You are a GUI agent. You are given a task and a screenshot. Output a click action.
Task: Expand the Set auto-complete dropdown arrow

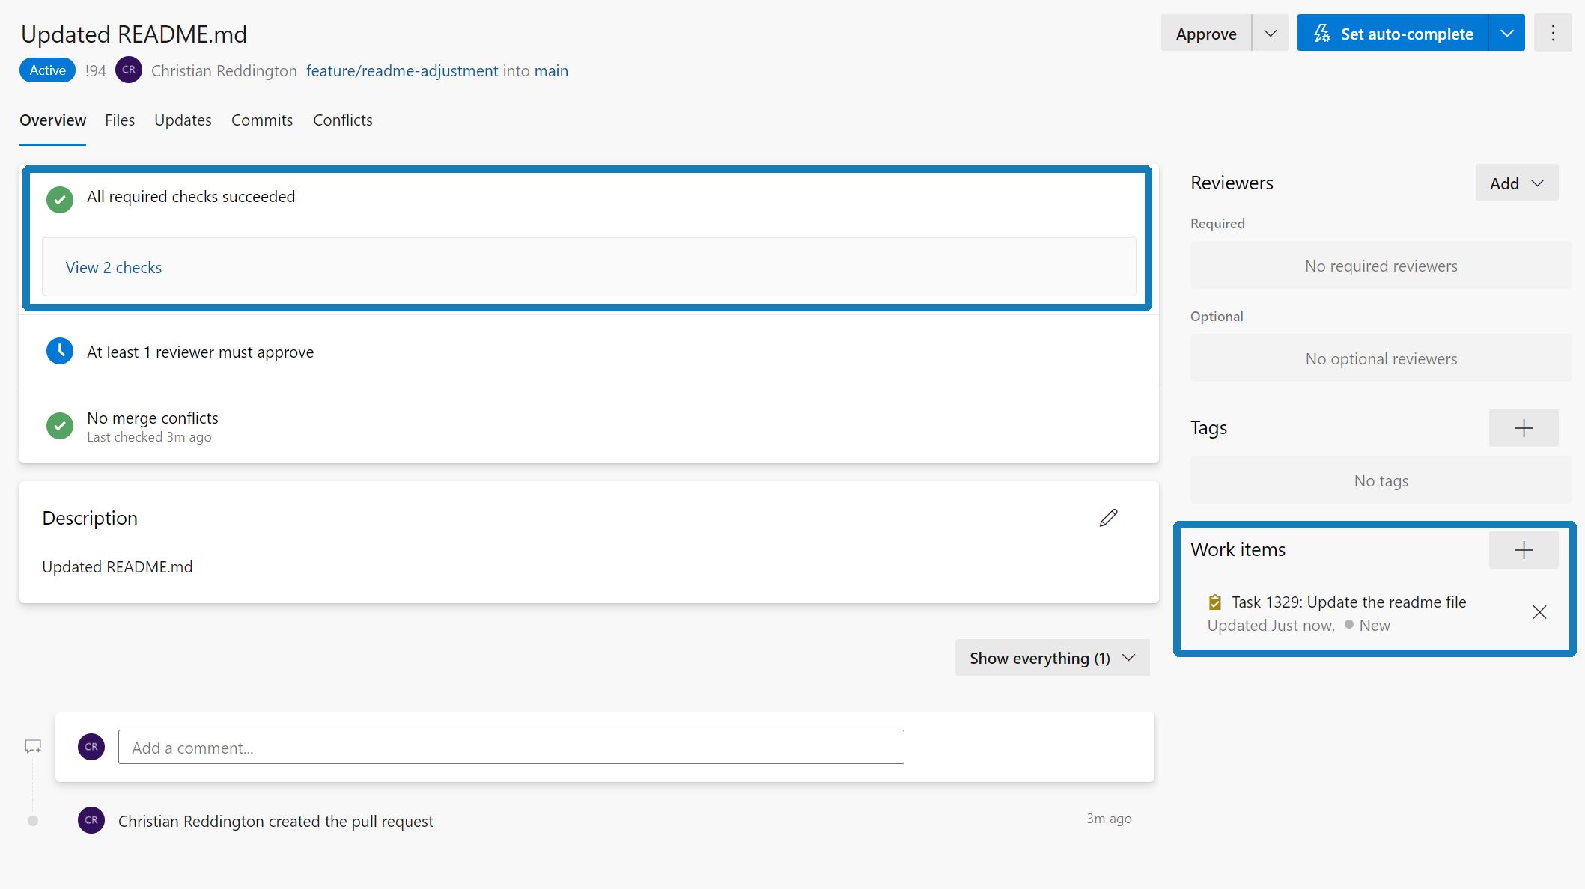click(x=1506, y=34)
